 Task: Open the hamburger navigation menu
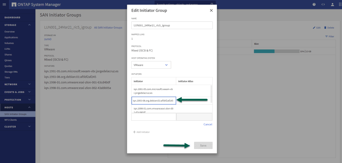pos(4,4)
